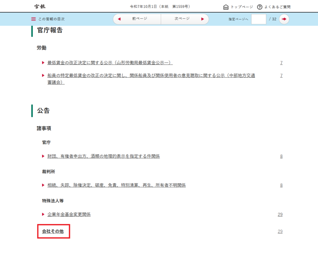Click the 官報 logo
Image resolution: width=318 pixels, height=254 pixels.
tap(40, 6)
